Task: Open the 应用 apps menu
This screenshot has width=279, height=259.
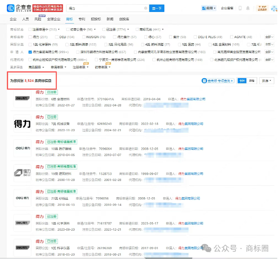Action: [x=208, y=8]
